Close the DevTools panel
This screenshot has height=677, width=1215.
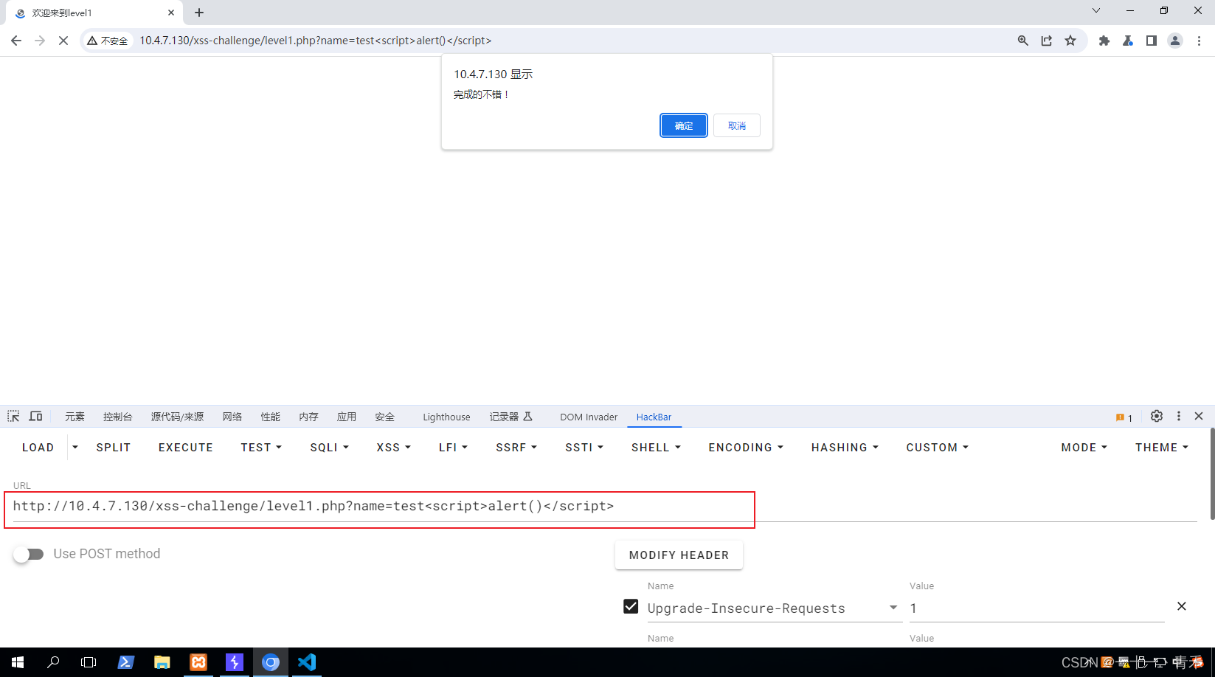pyautogui.click(x=1199, y=417)
